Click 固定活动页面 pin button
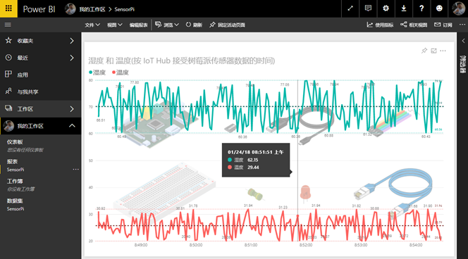 (227, 25)
